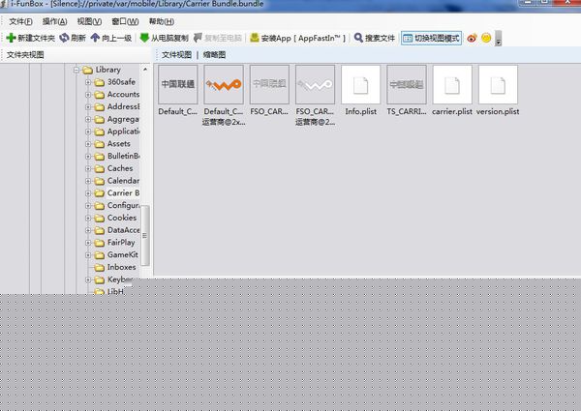Image resolution: width=581 pixels, height=411 pixels.
Task: Select the 文件夹视图 panel header
Action: pos(25,55)
